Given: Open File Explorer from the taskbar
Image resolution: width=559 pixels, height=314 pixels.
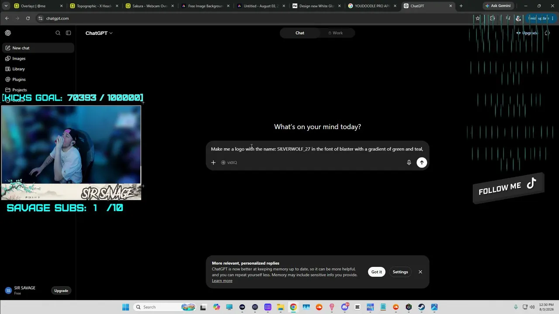Looking at the screenshot, I should pos(280,307).
